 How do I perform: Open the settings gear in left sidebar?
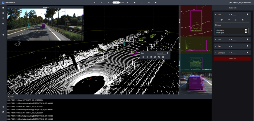tap(3, 35)
